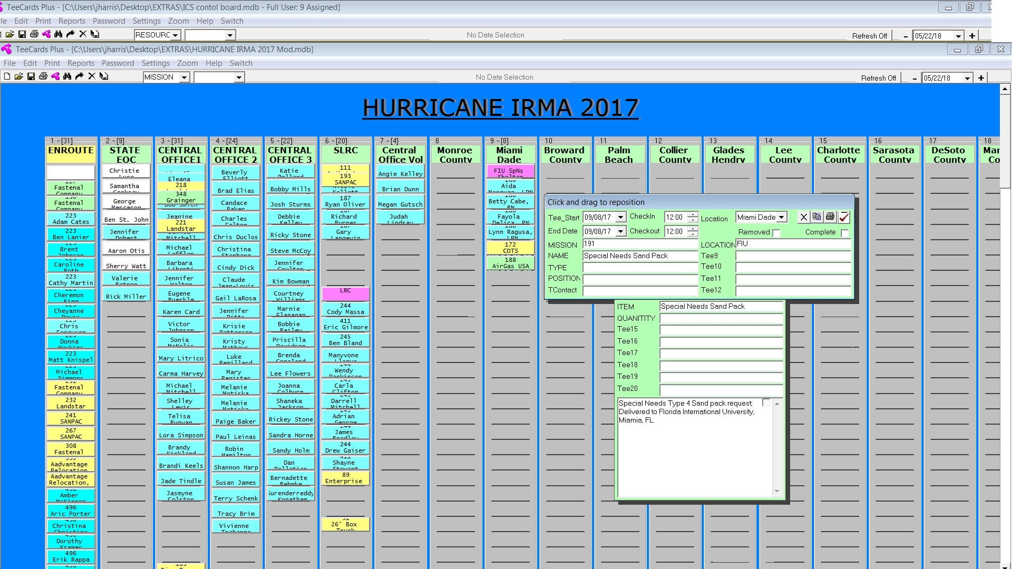Open the MISSION combo box dropdown
This screenshot has width=1012, height=569.
184,77
